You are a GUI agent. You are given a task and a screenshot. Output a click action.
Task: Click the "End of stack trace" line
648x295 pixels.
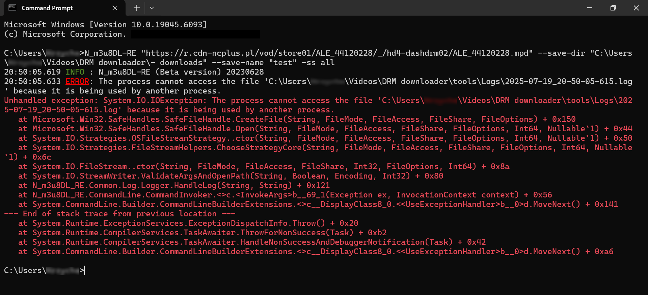pos(120,214)
